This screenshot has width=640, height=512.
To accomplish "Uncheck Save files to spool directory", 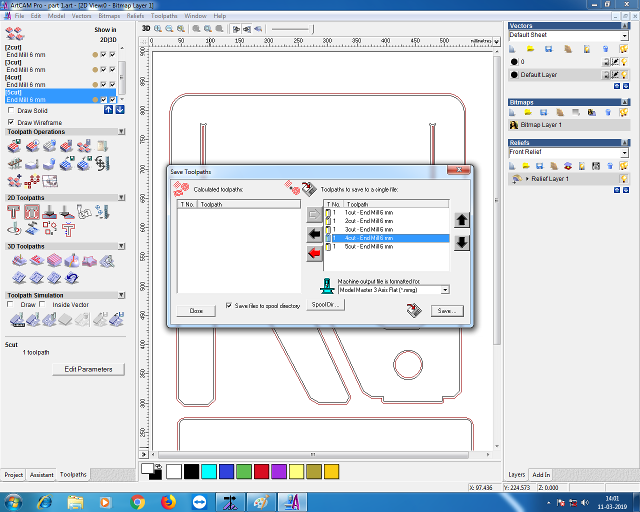I will click(229, 305).
